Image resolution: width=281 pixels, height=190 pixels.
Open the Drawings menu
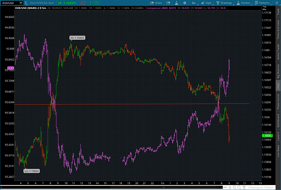click(x=224, y=3)
